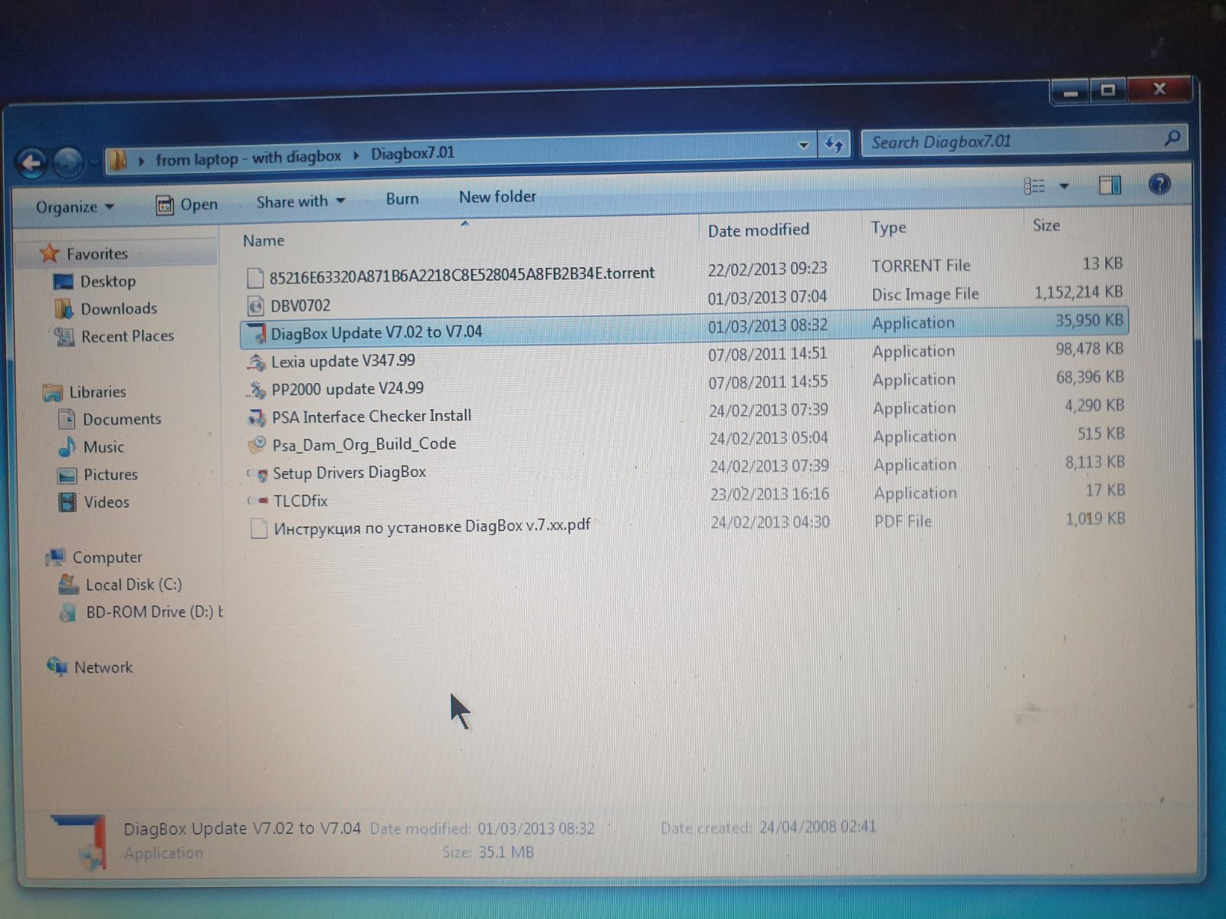Select Network in the navigation pane
This screenshot has height=919, width=1226.
tap(103, 668)
